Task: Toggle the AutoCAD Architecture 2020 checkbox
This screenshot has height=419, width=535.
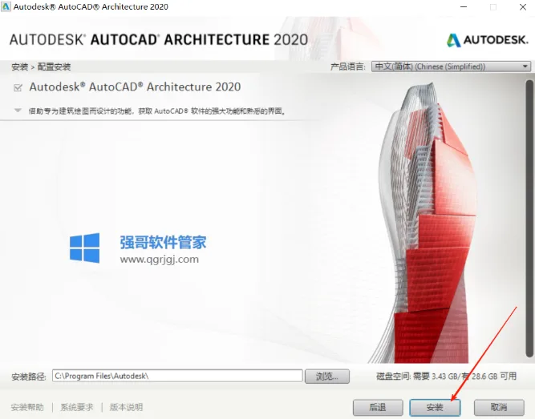Action: click(18, 87)
